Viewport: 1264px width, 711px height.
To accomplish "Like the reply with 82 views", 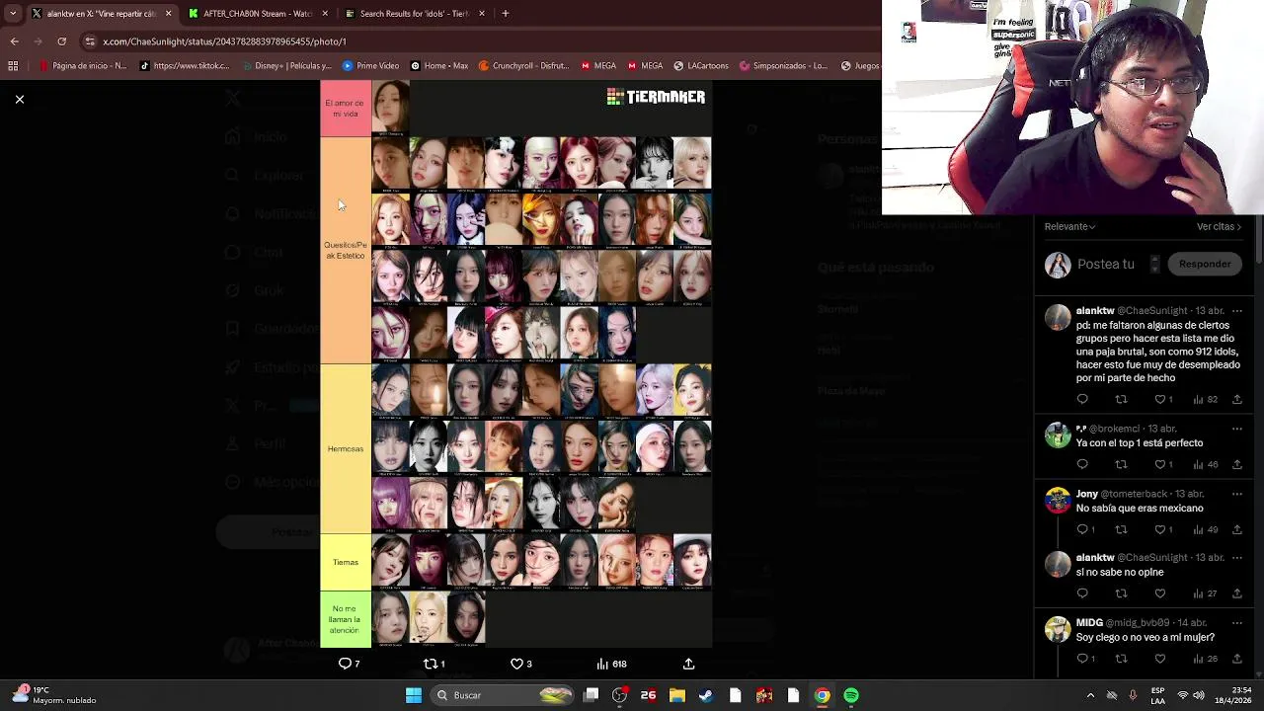I will coord(1160,399).
